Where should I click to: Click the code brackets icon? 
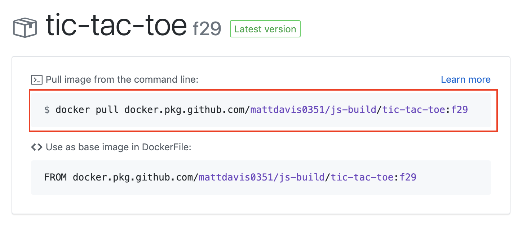click(x=36, y=147)
